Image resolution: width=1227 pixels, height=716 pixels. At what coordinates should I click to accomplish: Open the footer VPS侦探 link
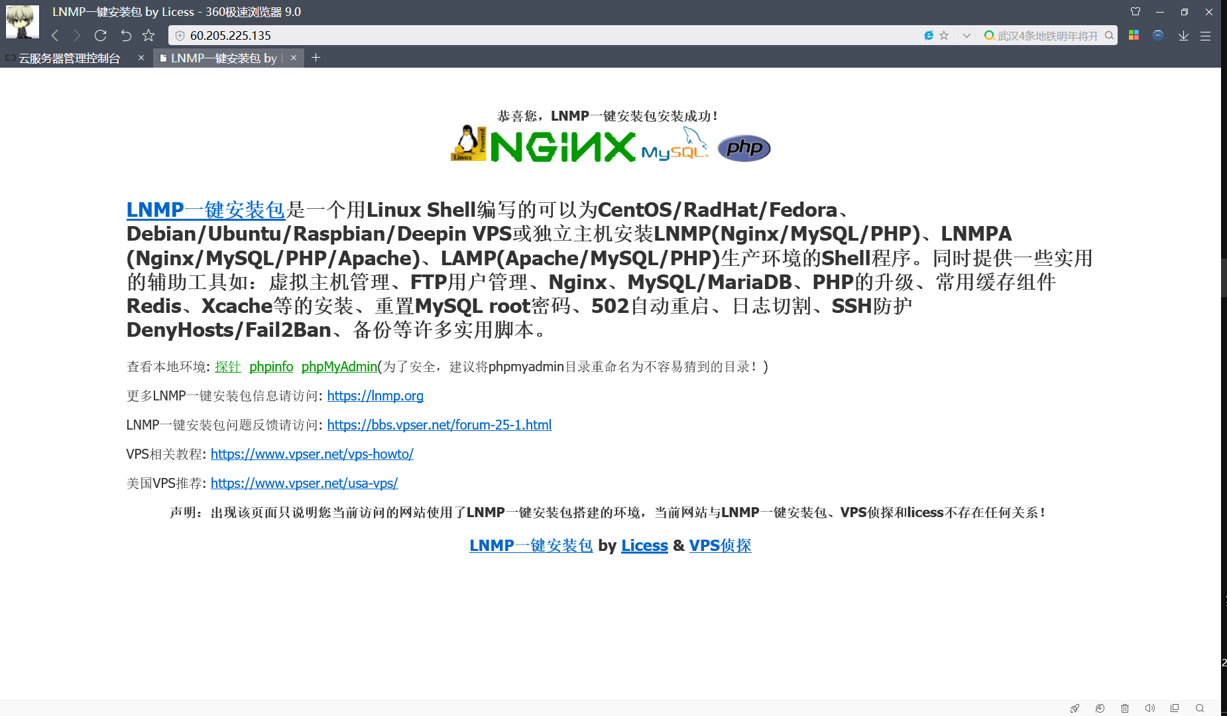pyautogui.click(x=720, y=546)
